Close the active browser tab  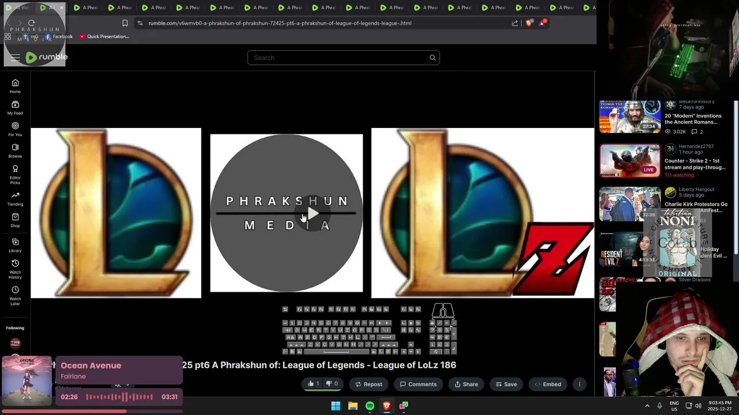pyautogui.click(x=61, y=7)
